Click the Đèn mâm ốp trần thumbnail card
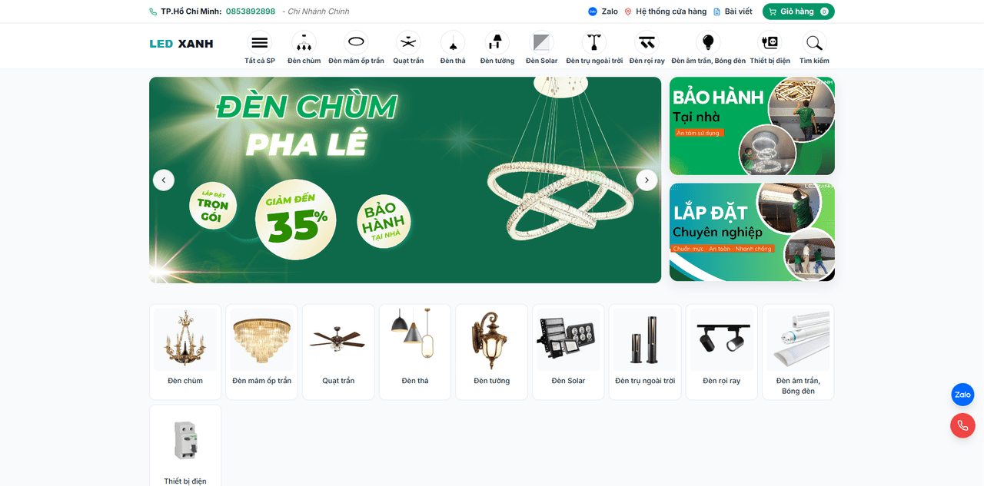The height and width of the screenshot is (486, 984). [261, 351]
